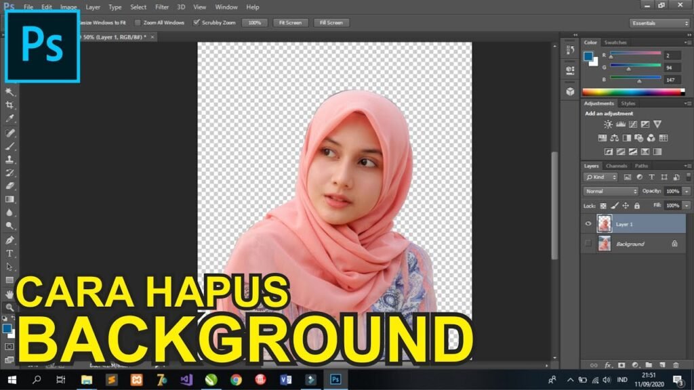The image size is (694, 390).
Task: Add a Brightness/Contrast adjustment
Action: pyautogui.click(x=608, y=125)
